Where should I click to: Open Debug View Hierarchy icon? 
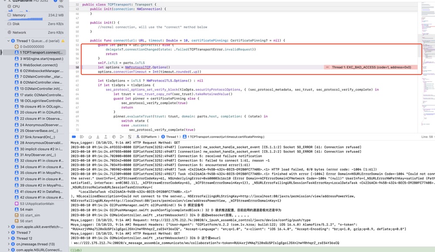pos(114,137)
